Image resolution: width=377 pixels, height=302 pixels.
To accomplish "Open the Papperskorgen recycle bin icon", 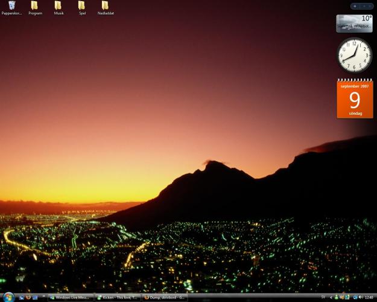I will 11,6.
